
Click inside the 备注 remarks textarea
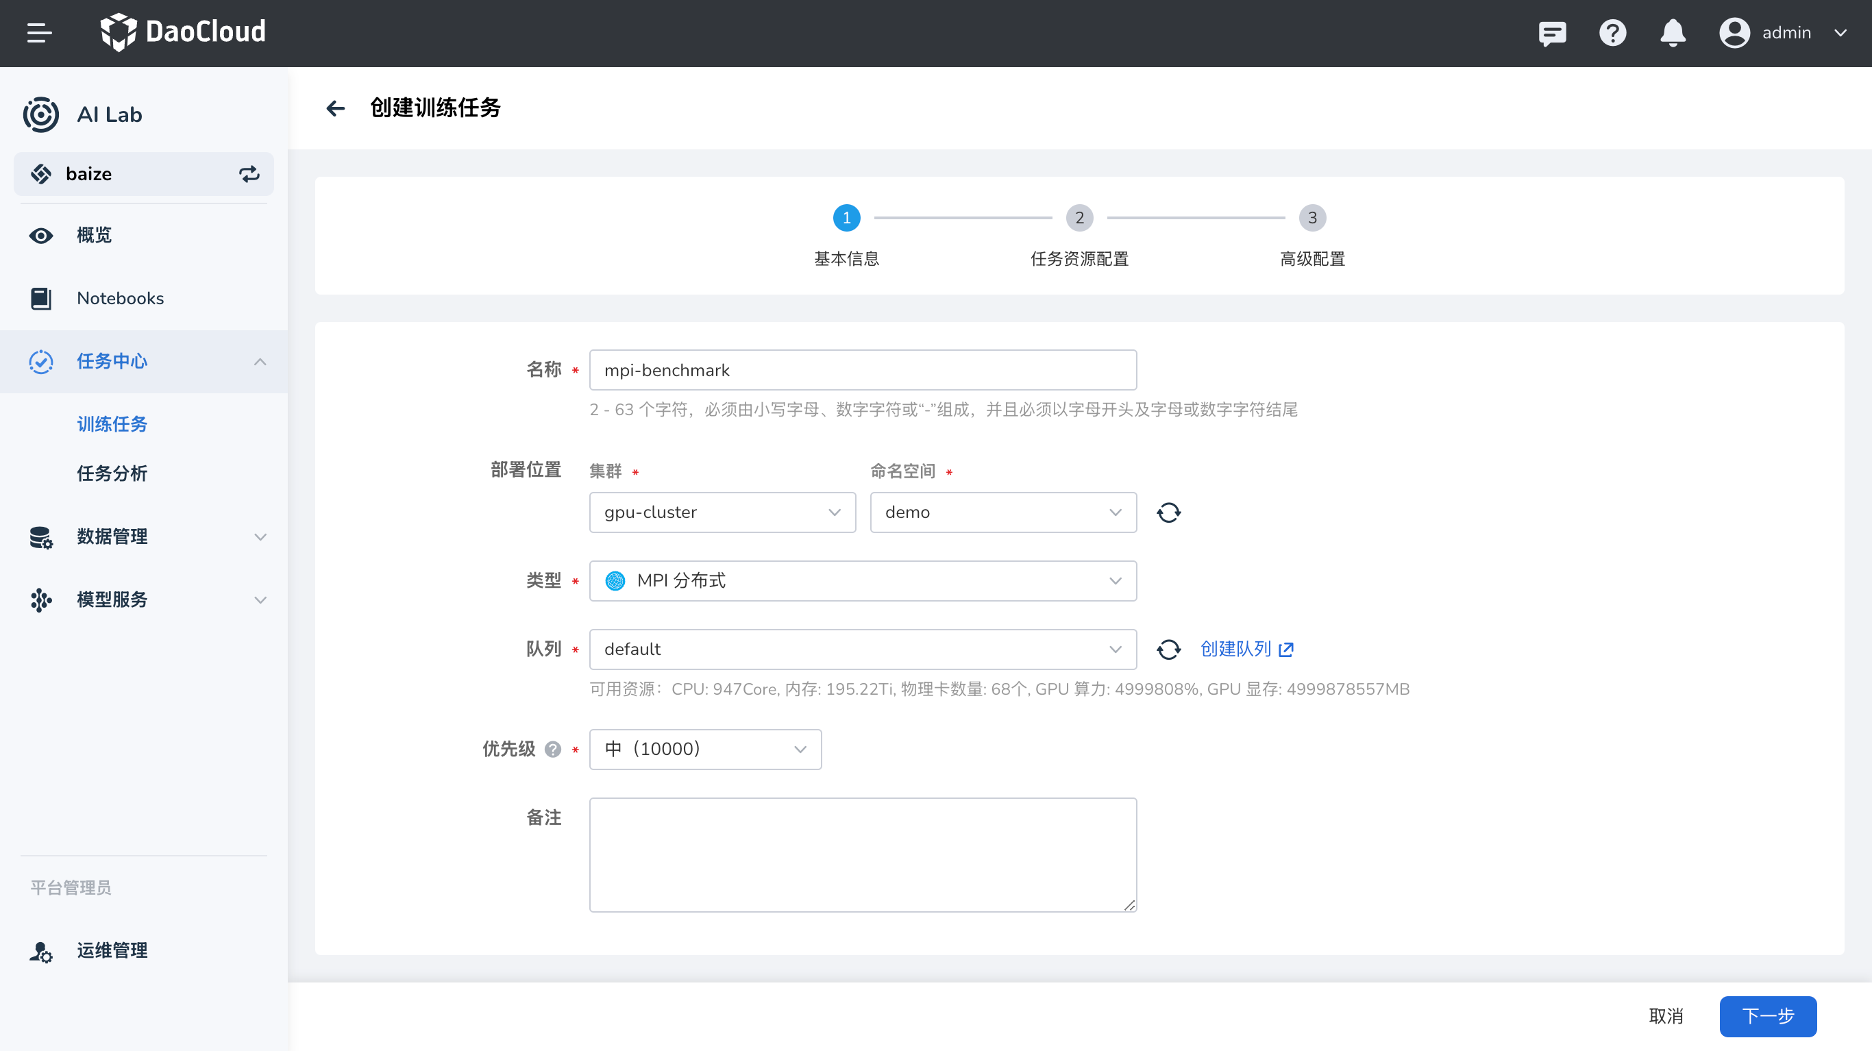(862, 854)
